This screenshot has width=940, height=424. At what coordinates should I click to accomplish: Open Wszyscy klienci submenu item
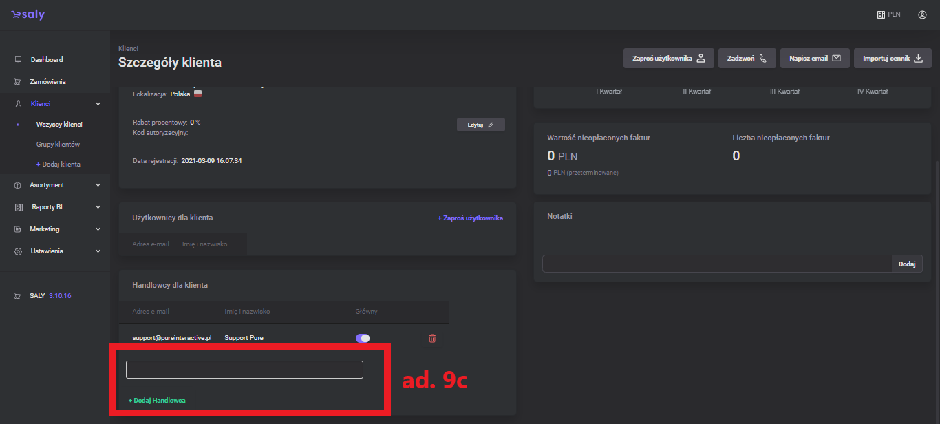point(59,125)
